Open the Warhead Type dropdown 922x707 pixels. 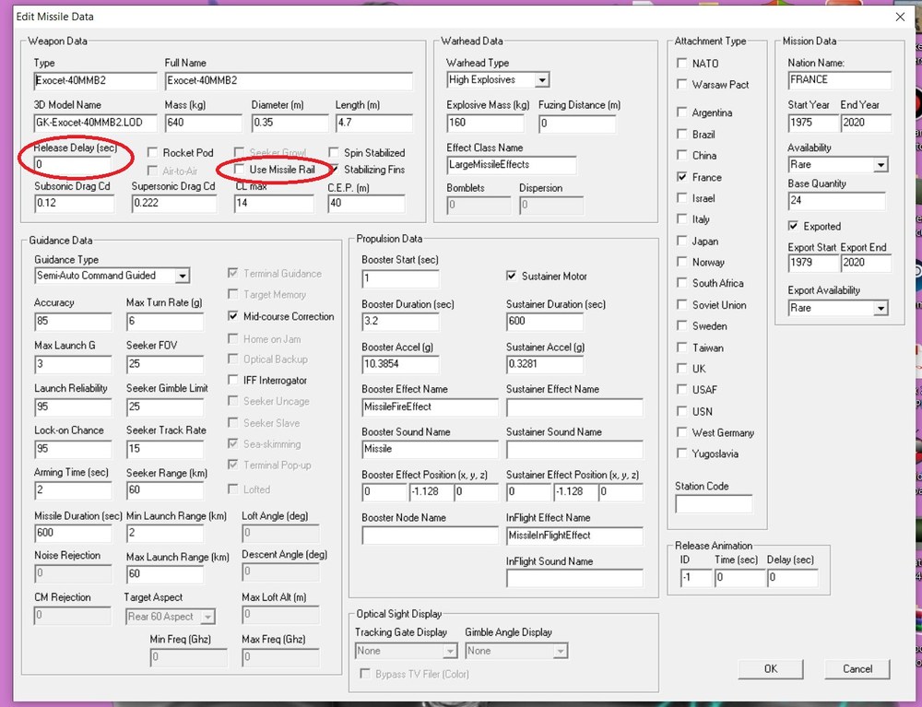point(542,80)
